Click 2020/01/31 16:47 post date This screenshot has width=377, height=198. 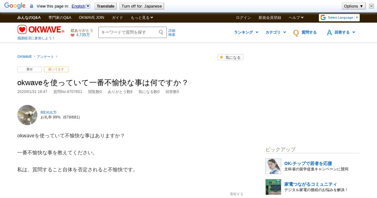click(32, 92)
